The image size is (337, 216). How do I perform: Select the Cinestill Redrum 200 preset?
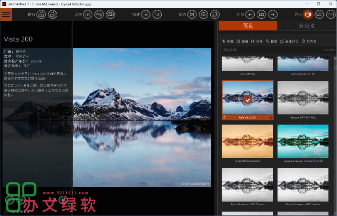(247, 141)
